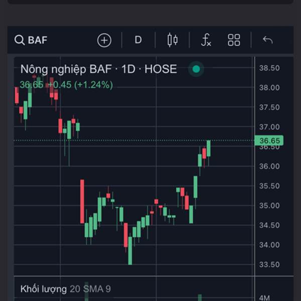
Task: Open the candlestick chart type selector
Action: pos(173,40)
